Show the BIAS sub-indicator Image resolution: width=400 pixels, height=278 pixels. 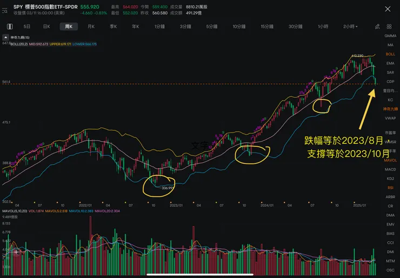pos(390,234)
